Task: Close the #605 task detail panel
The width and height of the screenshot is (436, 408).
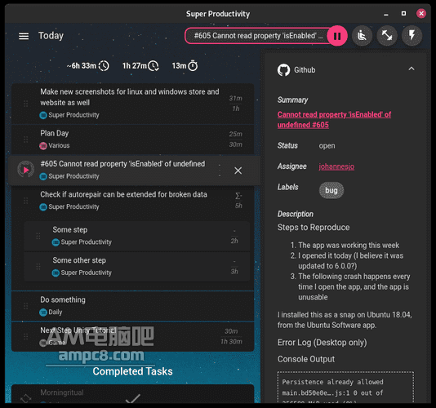Action: tap(238, 171)
